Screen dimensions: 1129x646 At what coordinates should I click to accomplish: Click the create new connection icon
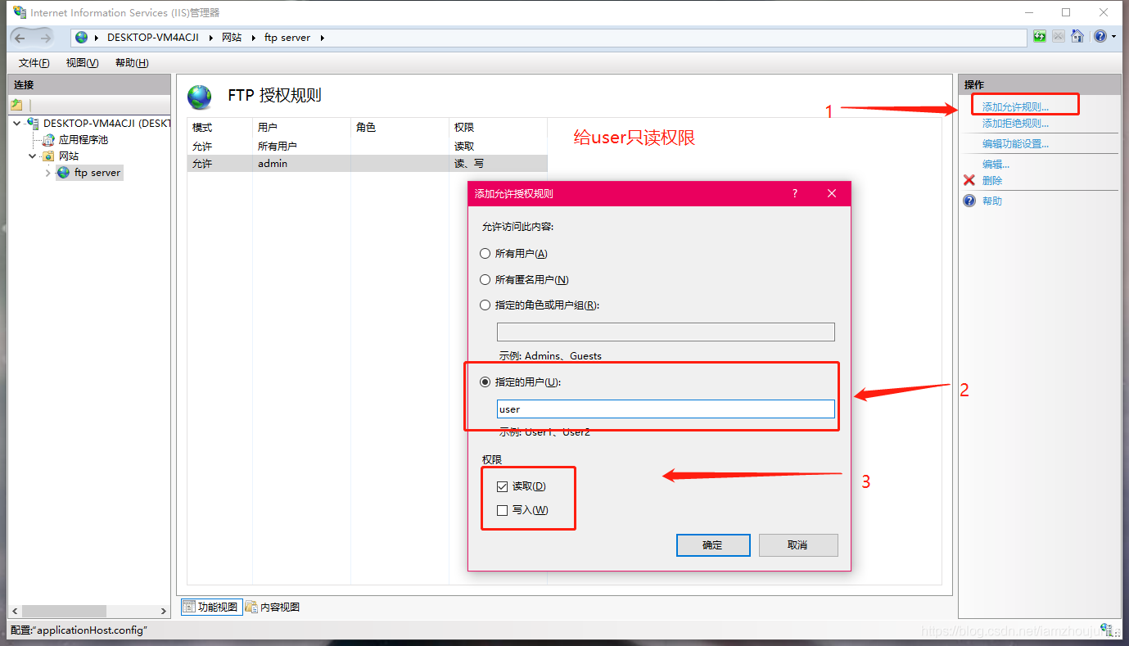tap(16, 105)
